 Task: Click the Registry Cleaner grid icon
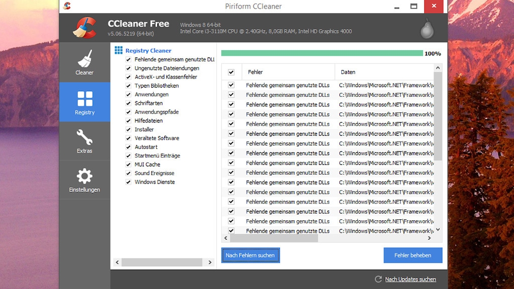click(119, 50)
